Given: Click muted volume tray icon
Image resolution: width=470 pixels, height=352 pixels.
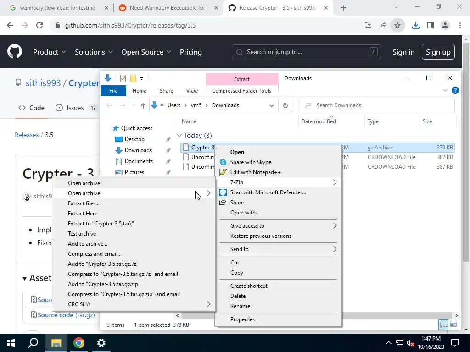Looking at the screenshot, I should [x=411, y=343].
